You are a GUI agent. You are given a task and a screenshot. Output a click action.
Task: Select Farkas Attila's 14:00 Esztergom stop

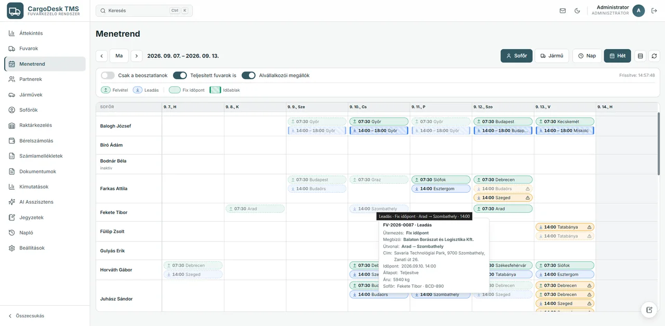point(441,189)
